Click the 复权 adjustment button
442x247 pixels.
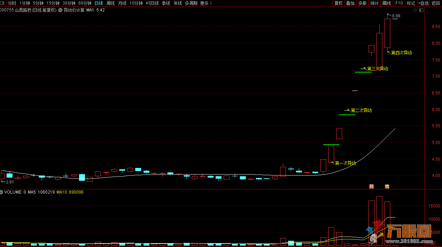coord(338,3)
